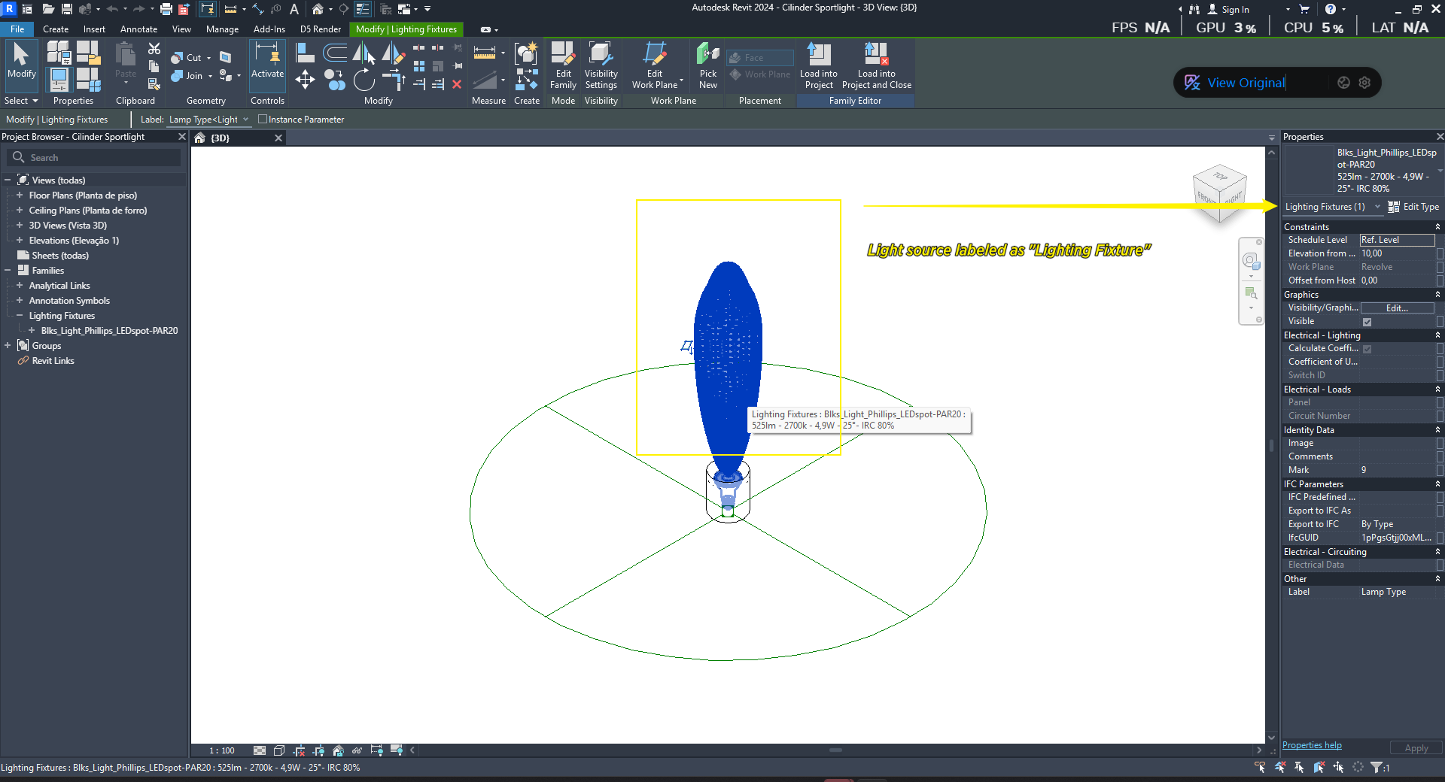Click Pick New host icon
This screenshot has width=1445, height=782.
(x=707, y=65)
